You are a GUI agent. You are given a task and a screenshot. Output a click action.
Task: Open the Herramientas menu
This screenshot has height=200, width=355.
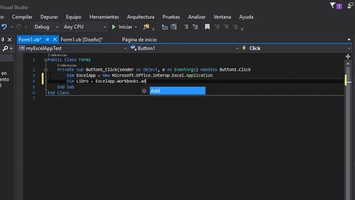click(104, 17)
